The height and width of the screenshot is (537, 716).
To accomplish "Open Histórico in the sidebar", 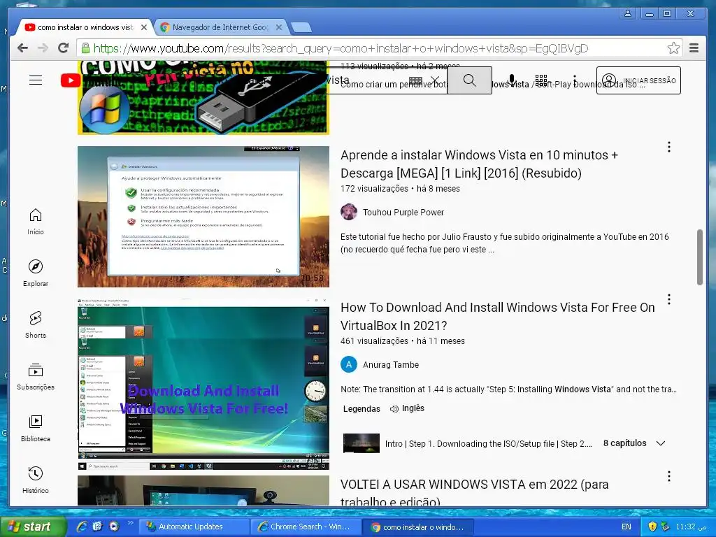I will 36,480.
